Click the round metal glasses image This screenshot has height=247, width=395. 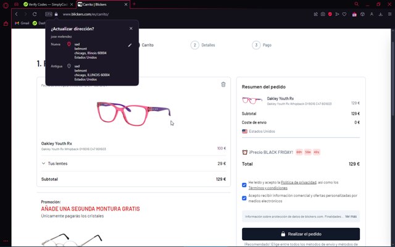[x=72, y=240]
